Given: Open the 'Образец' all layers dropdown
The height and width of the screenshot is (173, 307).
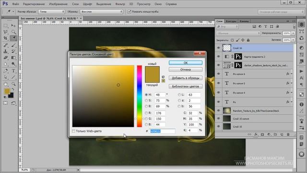Looking at the screenshot, I should [101, 12].
